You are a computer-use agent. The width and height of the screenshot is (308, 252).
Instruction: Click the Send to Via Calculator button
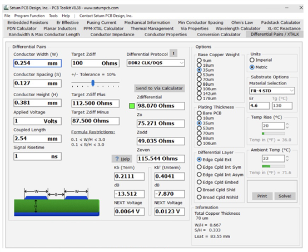pyautogui.click(x=160, y=88)
